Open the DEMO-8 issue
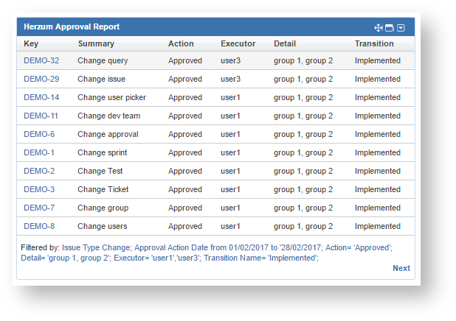 (x=39, y=226)
